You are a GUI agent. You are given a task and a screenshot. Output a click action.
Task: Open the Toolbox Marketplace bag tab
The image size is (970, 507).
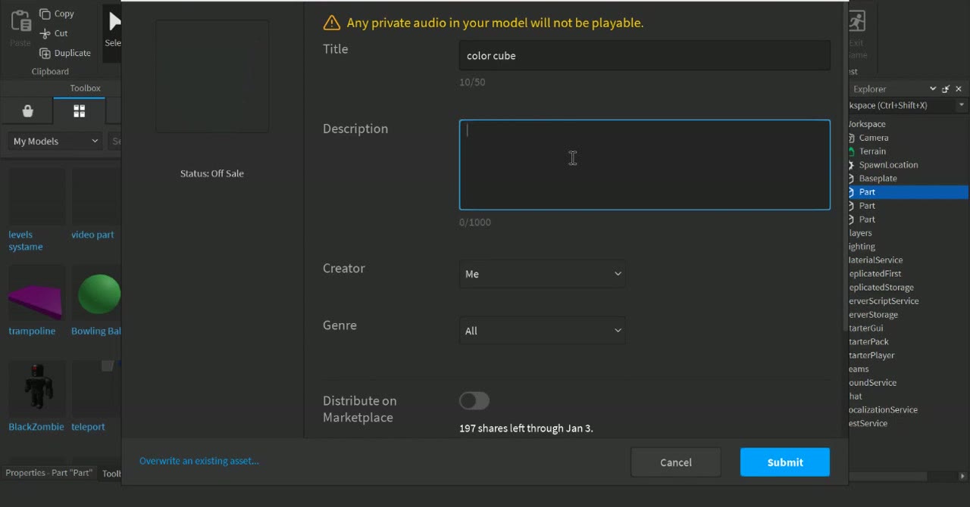[27, 111]
